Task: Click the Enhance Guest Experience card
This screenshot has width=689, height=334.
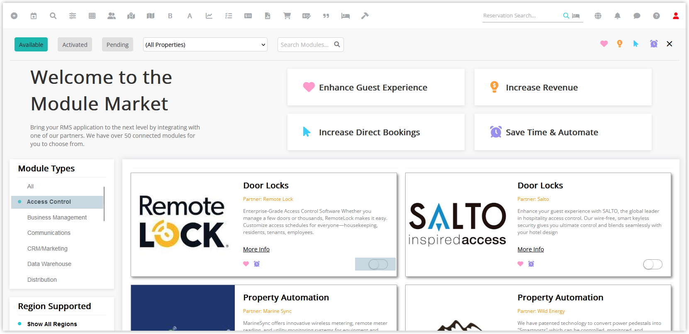Action: click(376, 87)
